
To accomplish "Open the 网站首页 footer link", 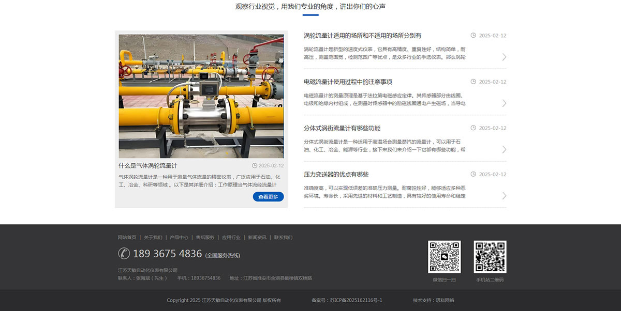I will click(x=127, y=238).
